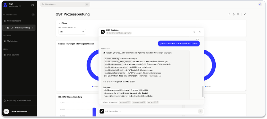Click 'public.messung' code text
The image size is (267, 119).
click(112, 59)
